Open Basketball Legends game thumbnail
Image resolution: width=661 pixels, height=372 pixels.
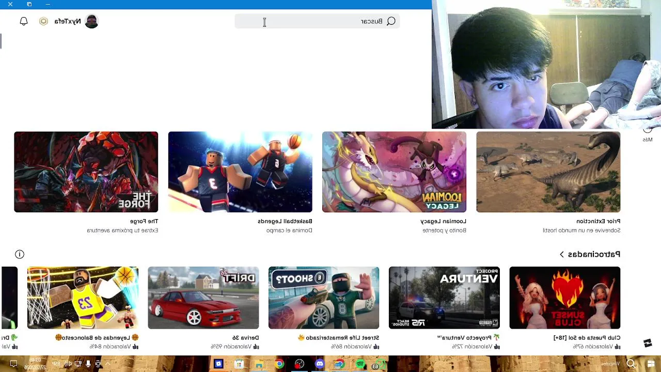(x=240, y=172)
